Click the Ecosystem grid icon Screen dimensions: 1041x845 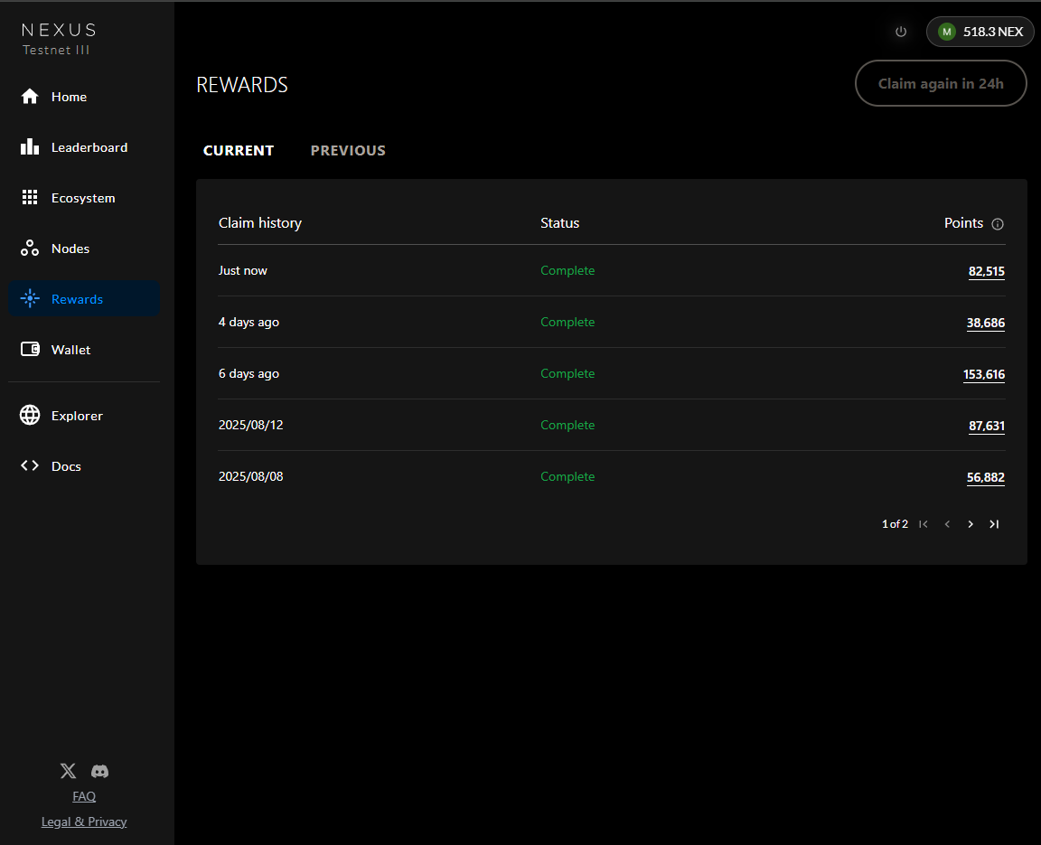pyautogui.click(x=30, y=197)
